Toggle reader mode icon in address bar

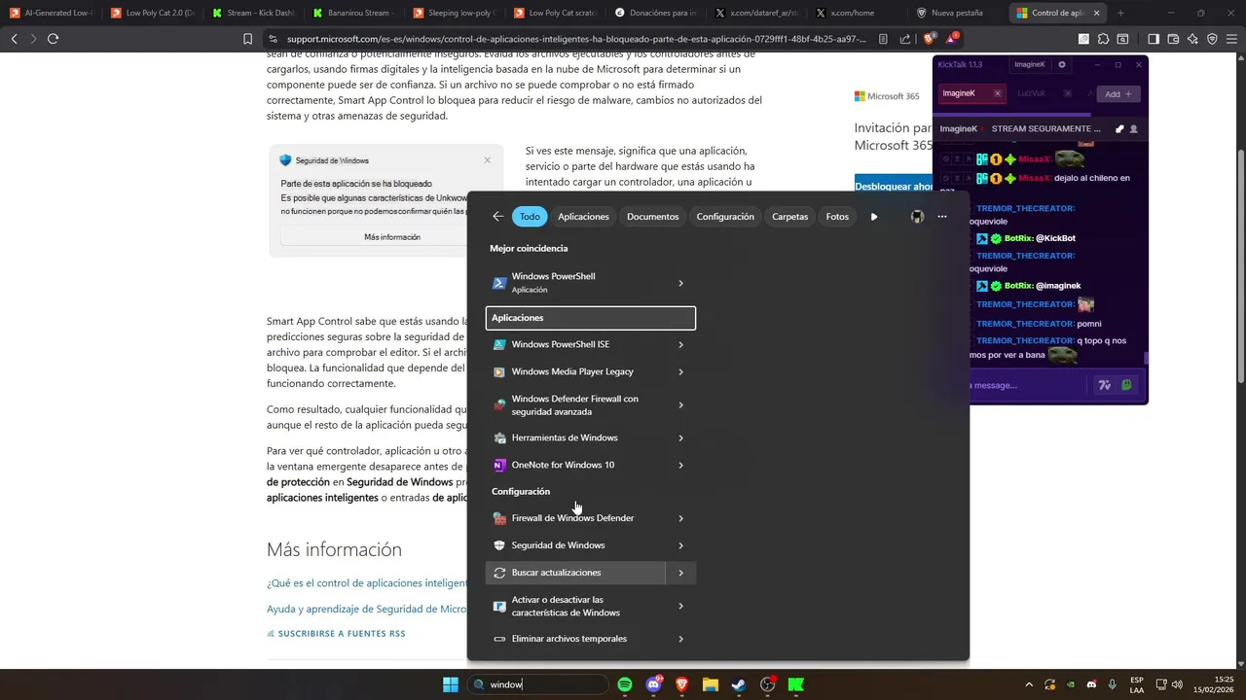(883, 39)
